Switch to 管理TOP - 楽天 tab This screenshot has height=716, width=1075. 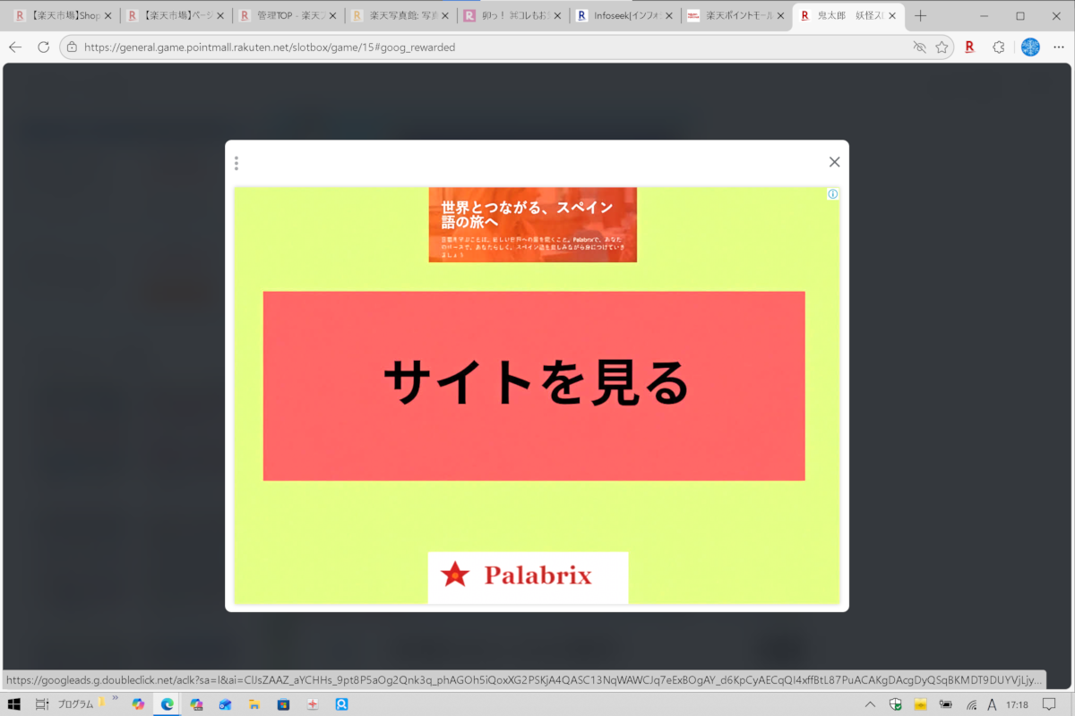(288, 16)
